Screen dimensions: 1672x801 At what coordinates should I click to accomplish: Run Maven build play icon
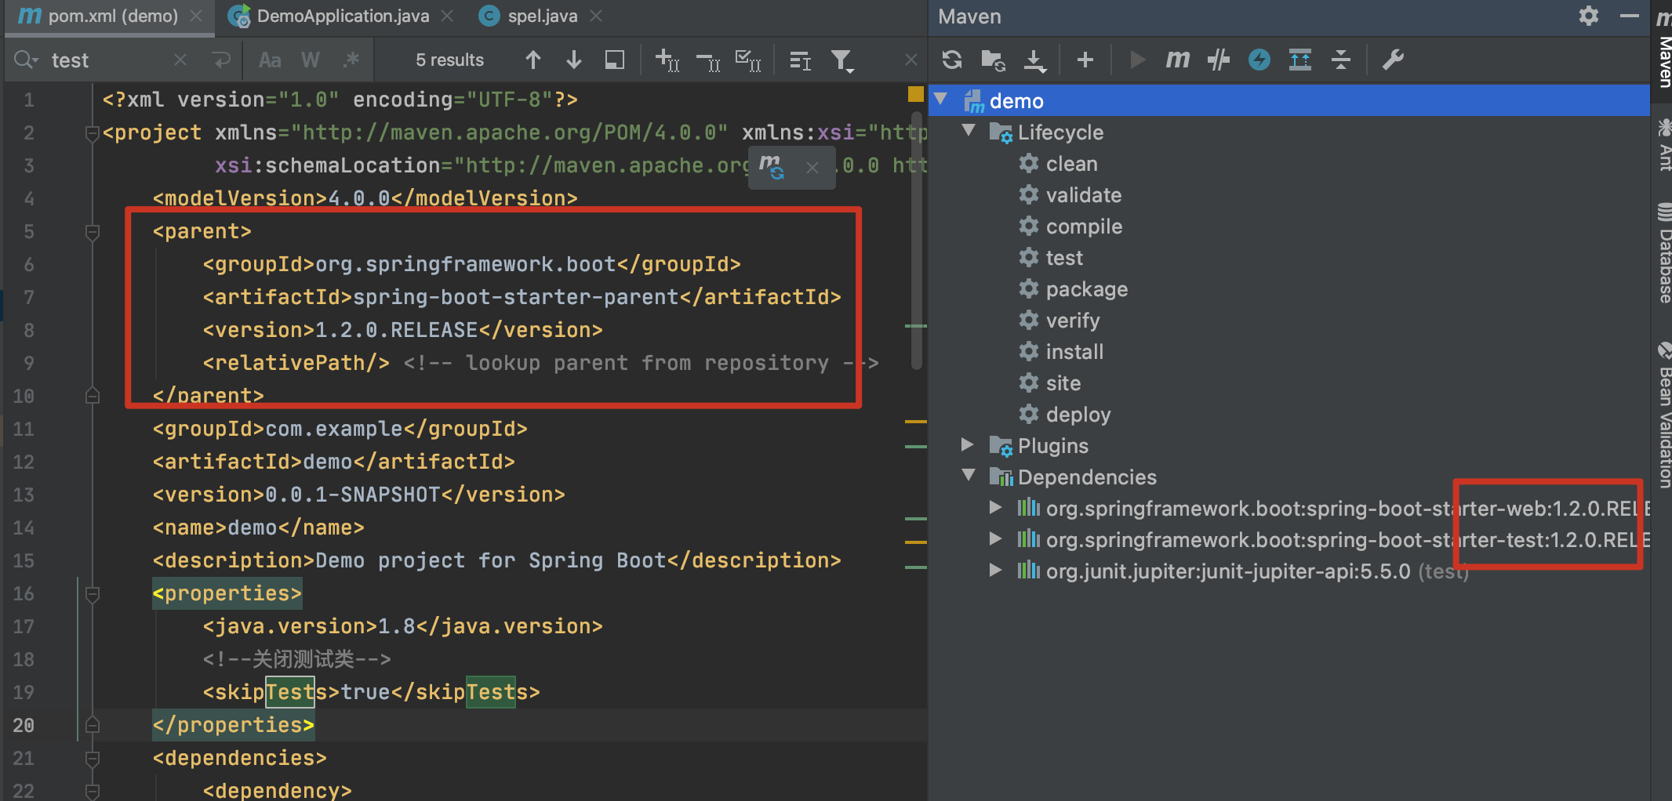1136,60
